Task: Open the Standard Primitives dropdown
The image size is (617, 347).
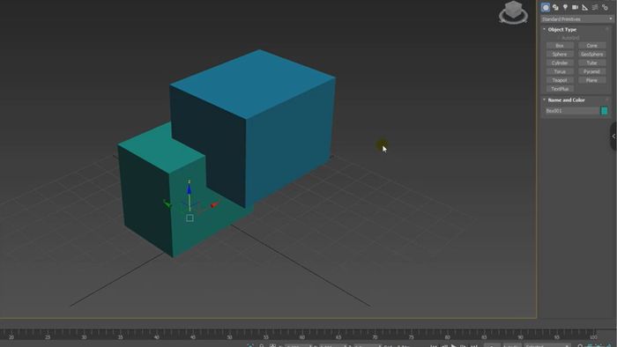Action: [576, 18]
